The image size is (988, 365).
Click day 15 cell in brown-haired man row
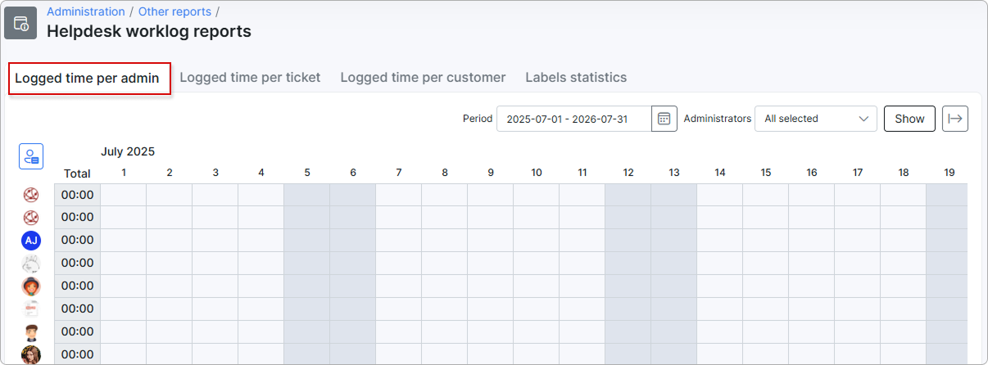(x=766, y=332)
